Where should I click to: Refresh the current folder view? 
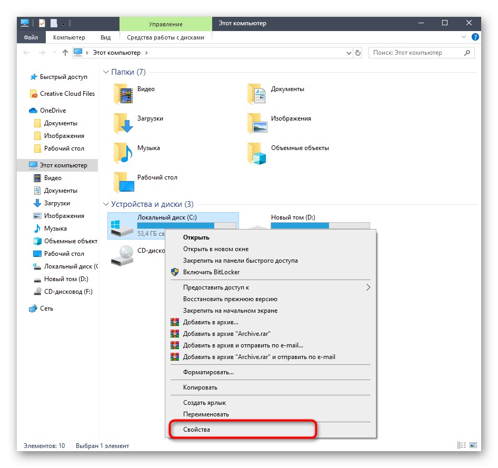(x=358, y=52)
